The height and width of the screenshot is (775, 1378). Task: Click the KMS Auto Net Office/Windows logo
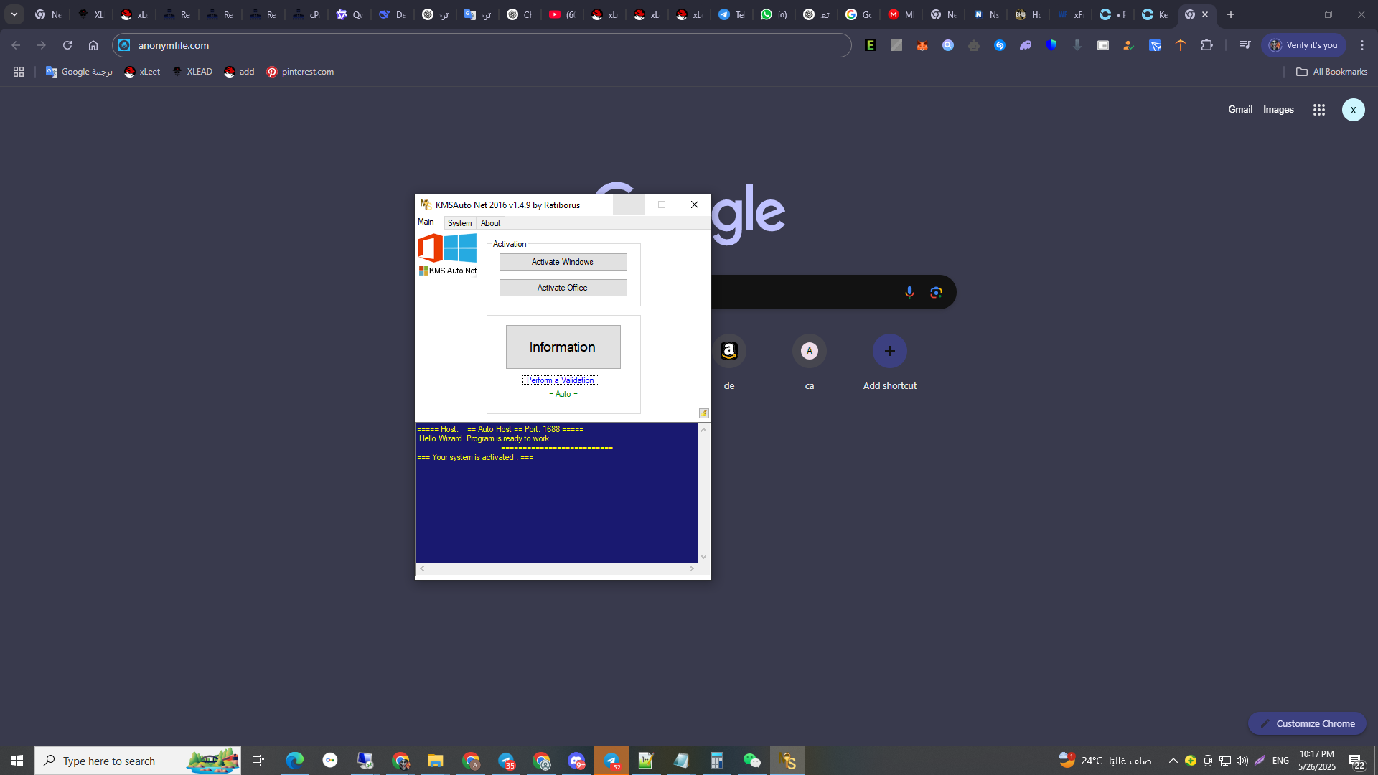click(x=447, y=254)
